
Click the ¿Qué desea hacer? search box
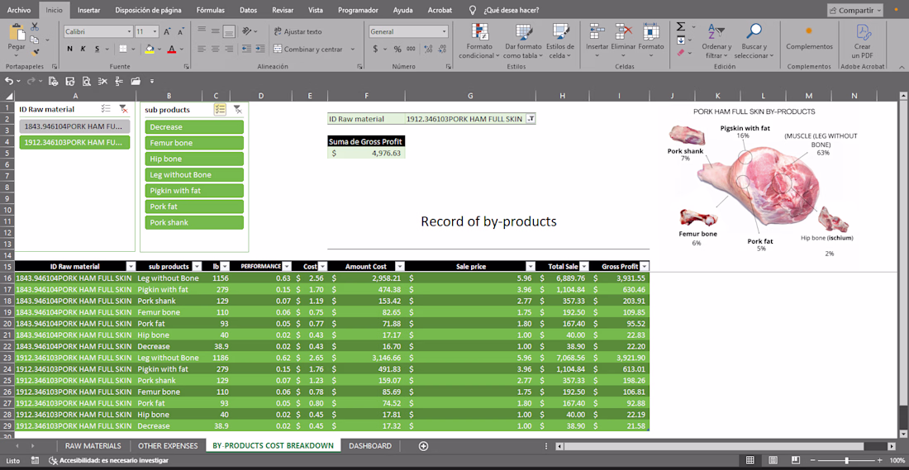click(x=513, y=10)
